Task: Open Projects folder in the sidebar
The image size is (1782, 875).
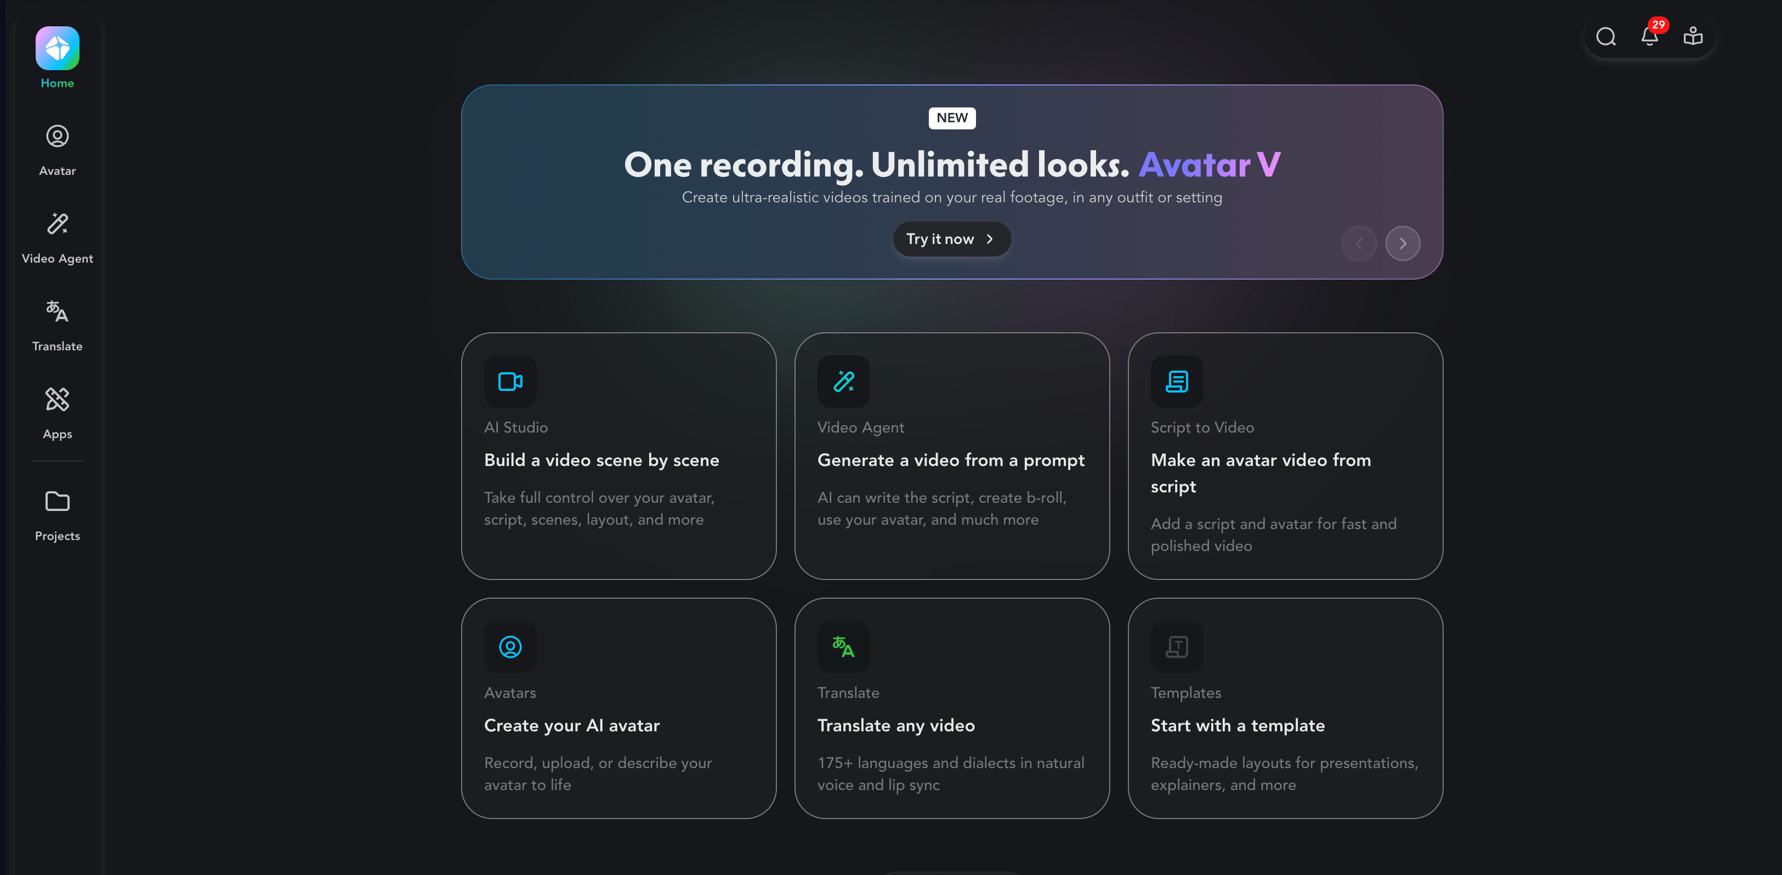Action: pos(58,516)
